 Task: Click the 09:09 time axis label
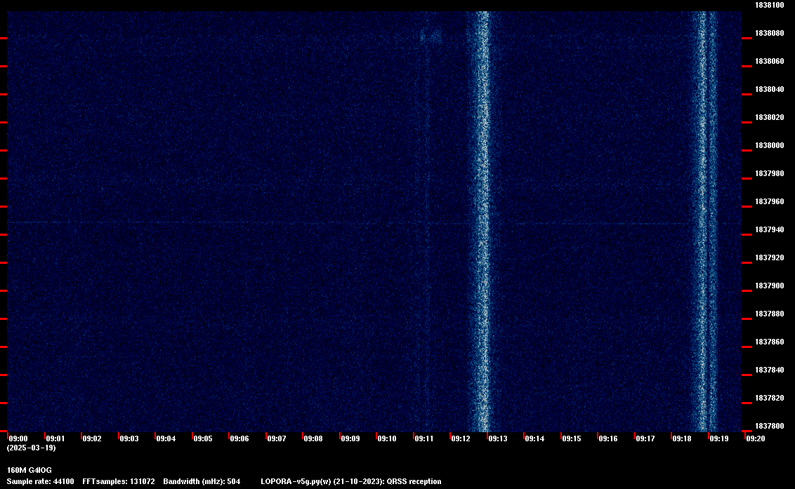(x=350, y=438)
